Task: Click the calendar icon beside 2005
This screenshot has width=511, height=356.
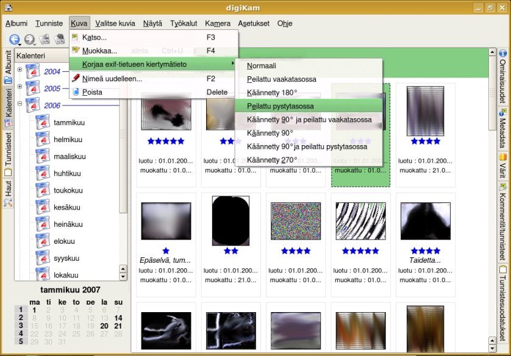Action: point(34,88)
